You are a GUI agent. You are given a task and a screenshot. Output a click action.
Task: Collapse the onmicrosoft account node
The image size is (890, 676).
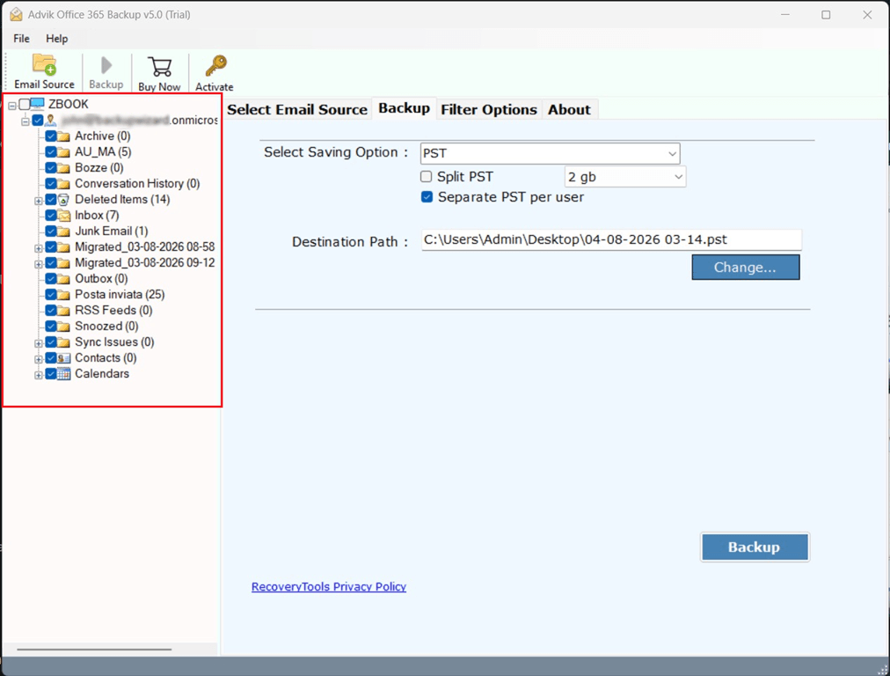[x=25, y=121]
